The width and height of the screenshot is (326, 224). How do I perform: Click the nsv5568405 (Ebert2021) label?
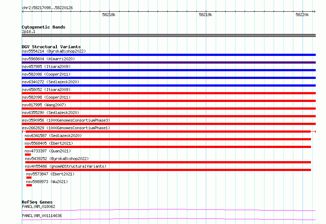pos(49,143)
